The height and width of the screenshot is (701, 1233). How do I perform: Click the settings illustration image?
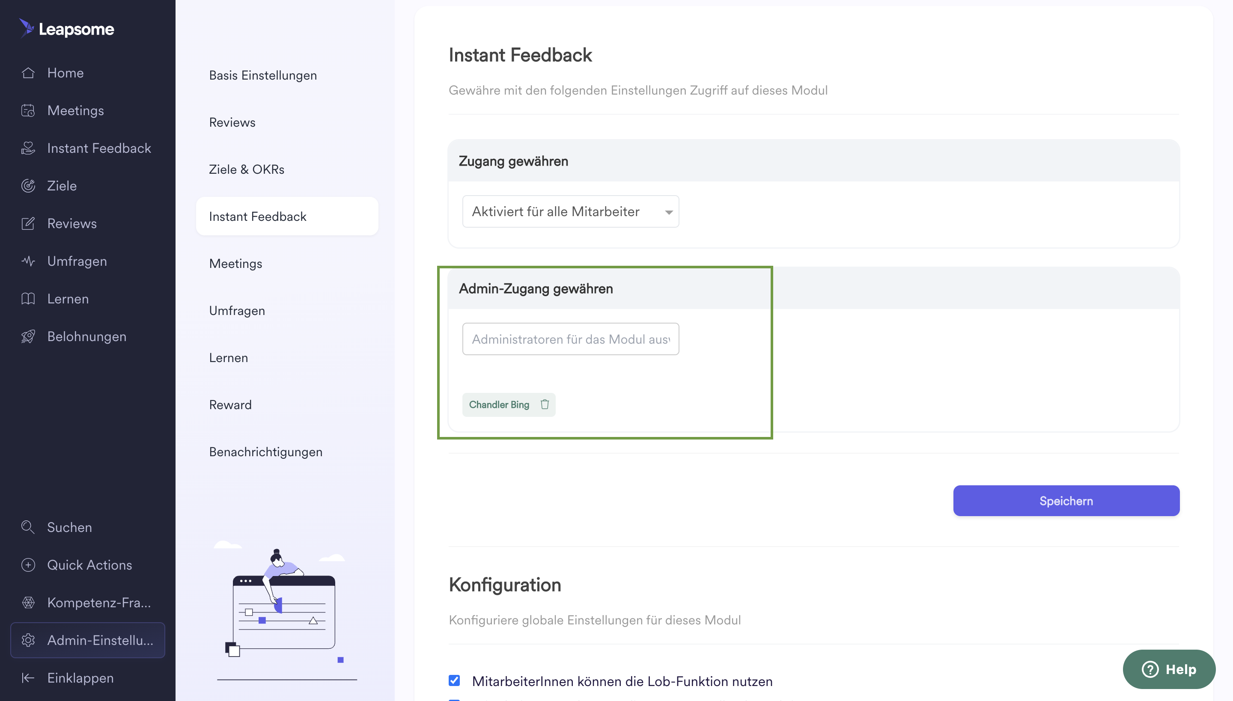pyautogui.click(x=287, y=610)
